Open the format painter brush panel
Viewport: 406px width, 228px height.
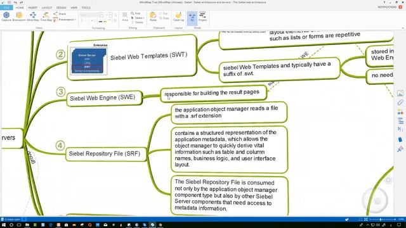pyautogui.click(x=400, y=149)
